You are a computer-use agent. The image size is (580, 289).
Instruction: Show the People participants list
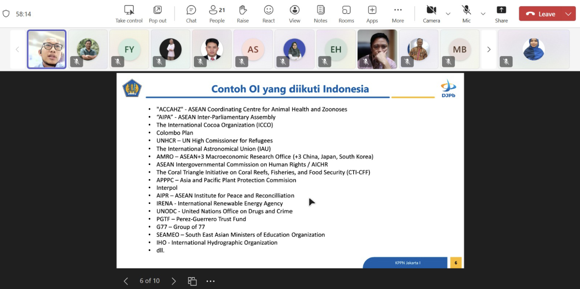pos(217,14)
